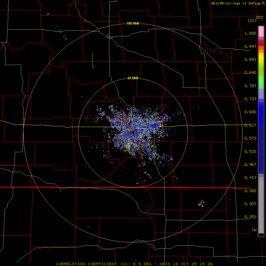Select the 0.947 scale value
266x266 pixels.
tap(250, 46)
